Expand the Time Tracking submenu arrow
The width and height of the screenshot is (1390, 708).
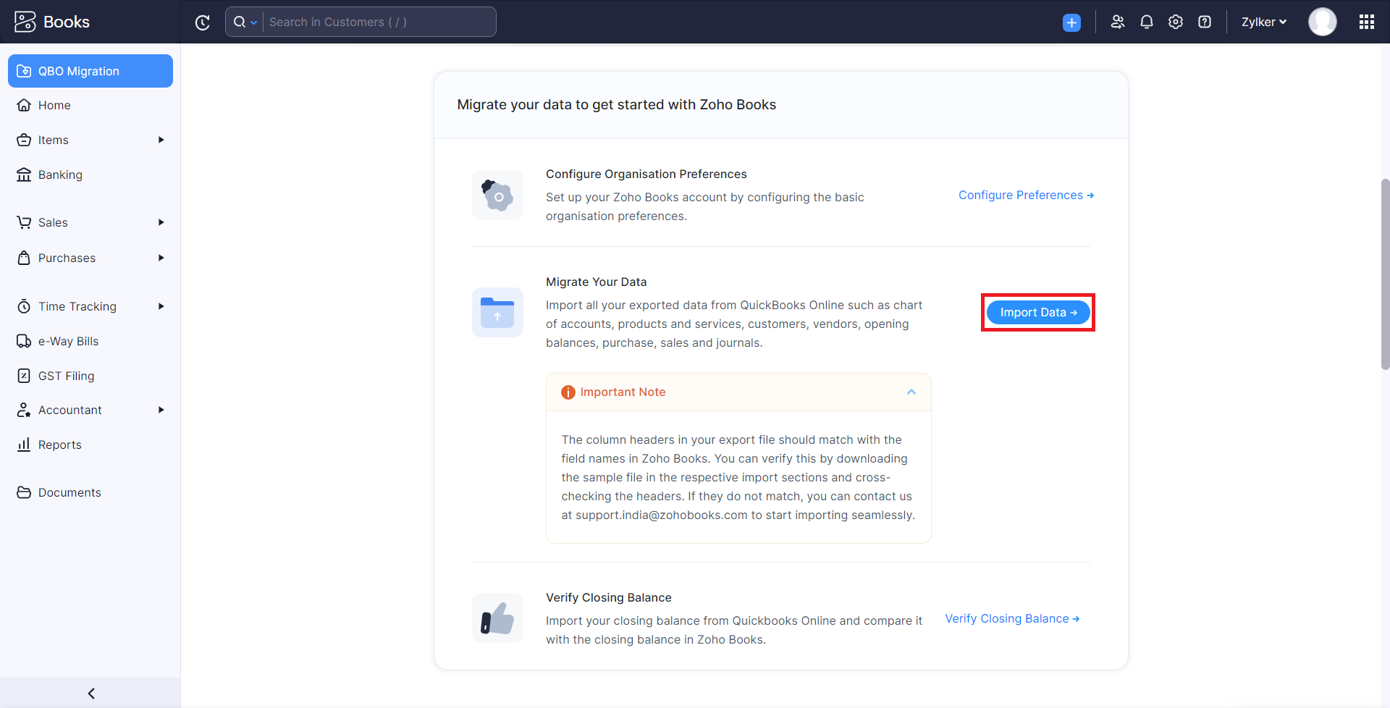pyautogui.click(x=161, y=306)
